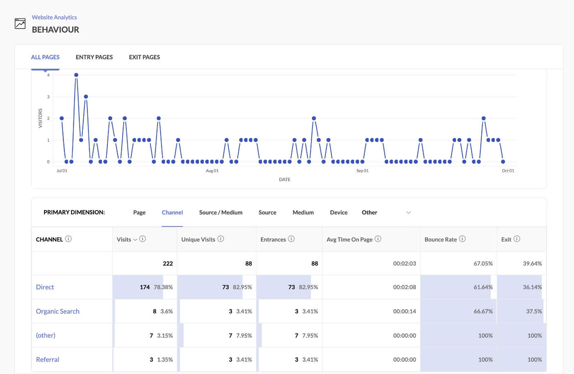Screen dimensions: 574x374
Task: Show info icon for Exit column
Action: [x=517, y=239]
